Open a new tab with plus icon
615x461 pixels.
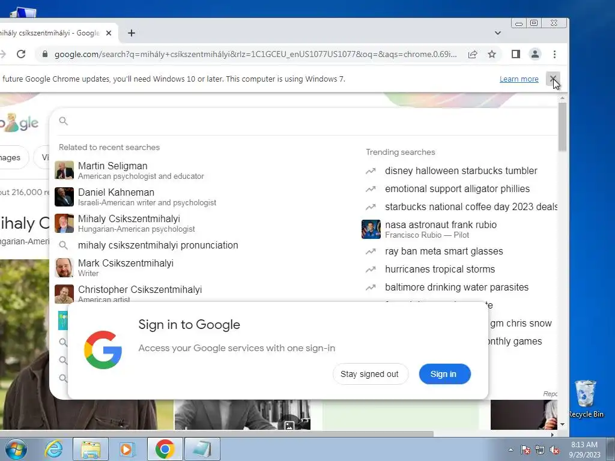click(x=132, y=33)
